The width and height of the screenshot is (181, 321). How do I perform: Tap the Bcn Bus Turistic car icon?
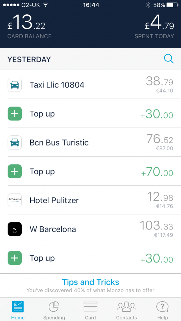coord(15,143)
